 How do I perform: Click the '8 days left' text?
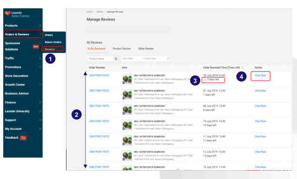[x=209, y=110]
